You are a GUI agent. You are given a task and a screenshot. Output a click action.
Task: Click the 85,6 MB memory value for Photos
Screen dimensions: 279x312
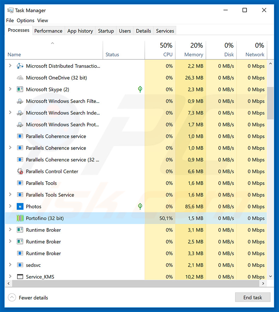click(194, 207)
